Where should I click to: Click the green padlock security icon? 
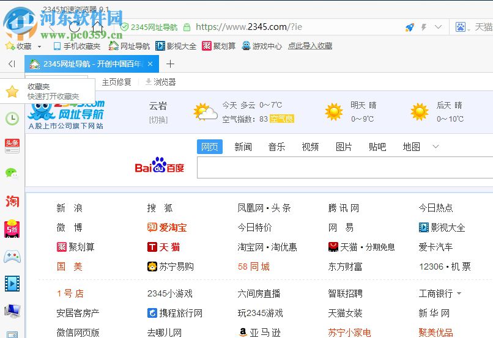pyautogui.click(x=187, y=27)
